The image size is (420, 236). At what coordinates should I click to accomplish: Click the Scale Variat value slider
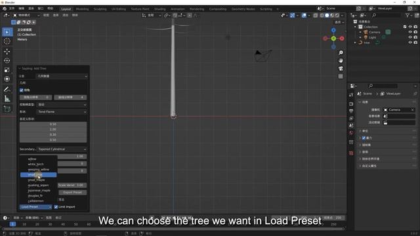(x=72, y=185)
